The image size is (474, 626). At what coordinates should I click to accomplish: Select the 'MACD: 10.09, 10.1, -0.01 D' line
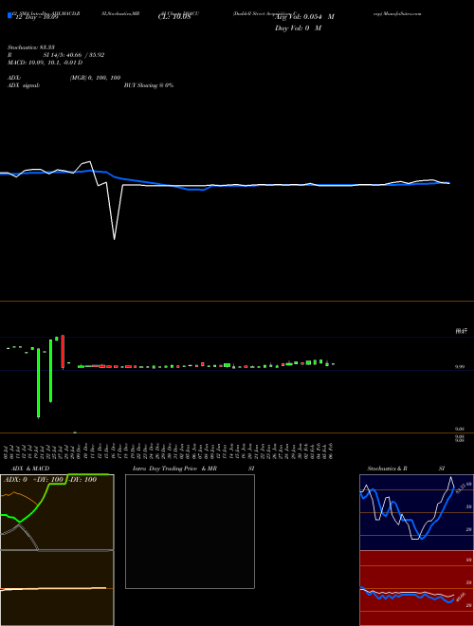(46, 63)
